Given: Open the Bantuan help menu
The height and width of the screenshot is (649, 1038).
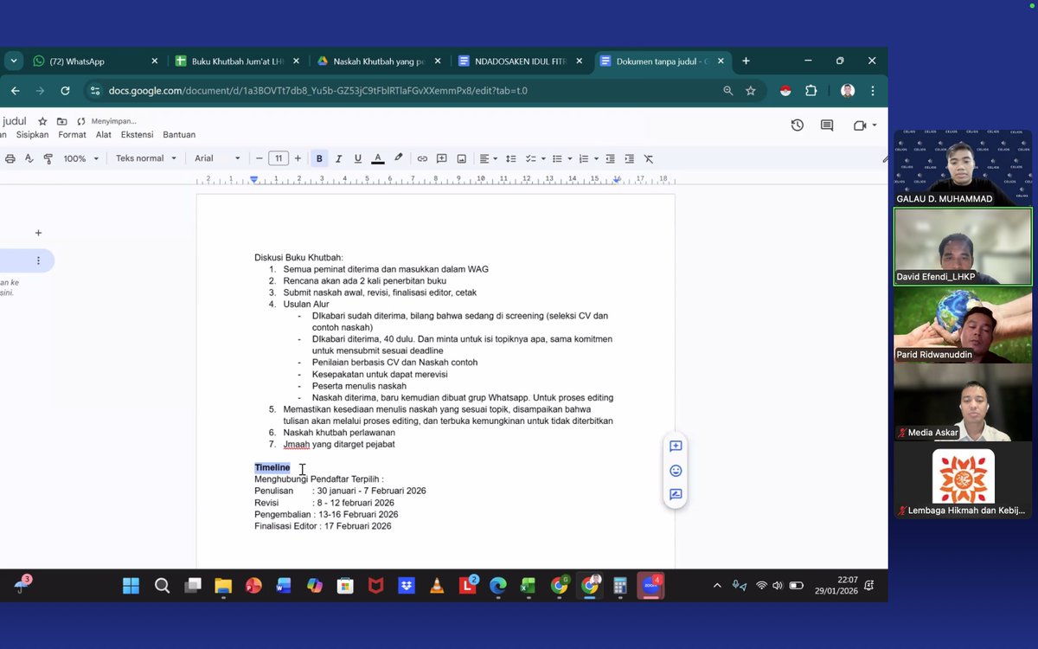Looking at the screenshot, I should [179, 135].
